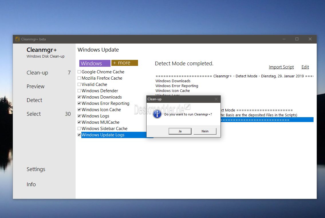
Task: Click 'Windows Downloads' line in the detect log
Action: (173, 81)
